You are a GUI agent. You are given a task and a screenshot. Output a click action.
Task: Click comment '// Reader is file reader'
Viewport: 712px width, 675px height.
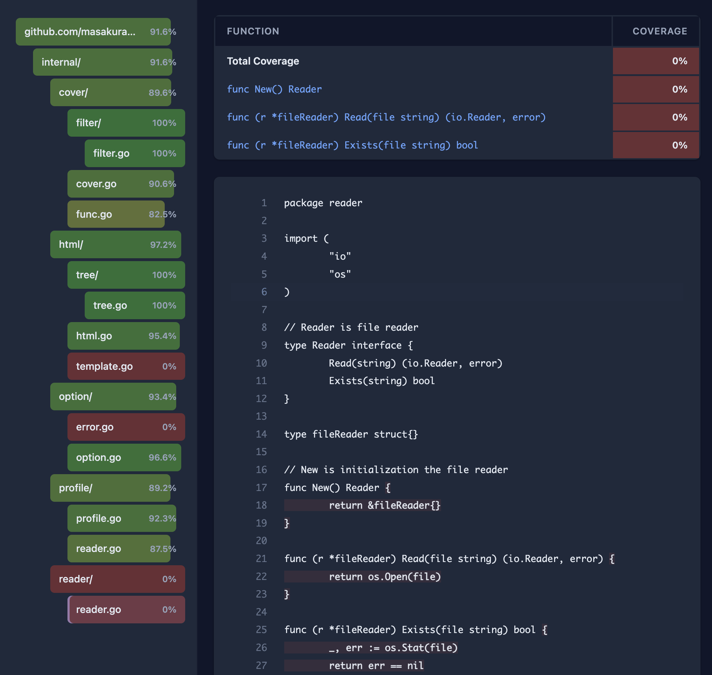coord(351,327)
